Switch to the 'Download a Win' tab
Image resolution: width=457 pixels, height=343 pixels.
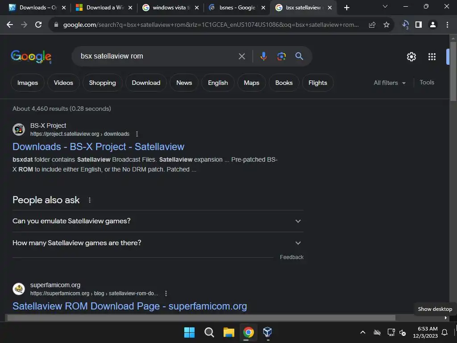(x=104, y=8)
